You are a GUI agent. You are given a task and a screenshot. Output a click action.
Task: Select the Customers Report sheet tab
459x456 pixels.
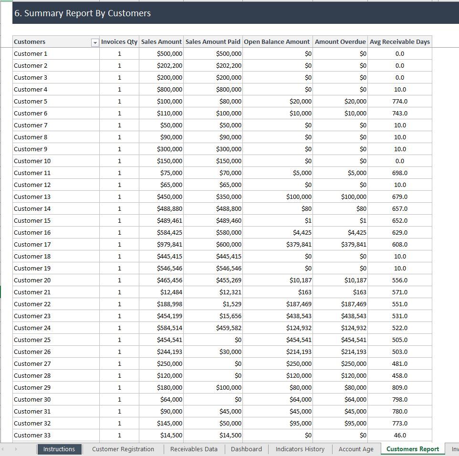click(412, 449)
